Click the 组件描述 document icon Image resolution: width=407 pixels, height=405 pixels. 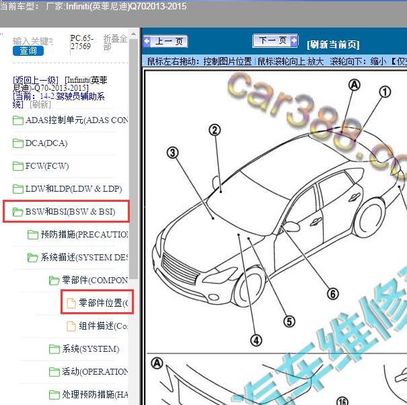(x=71, y=326)
